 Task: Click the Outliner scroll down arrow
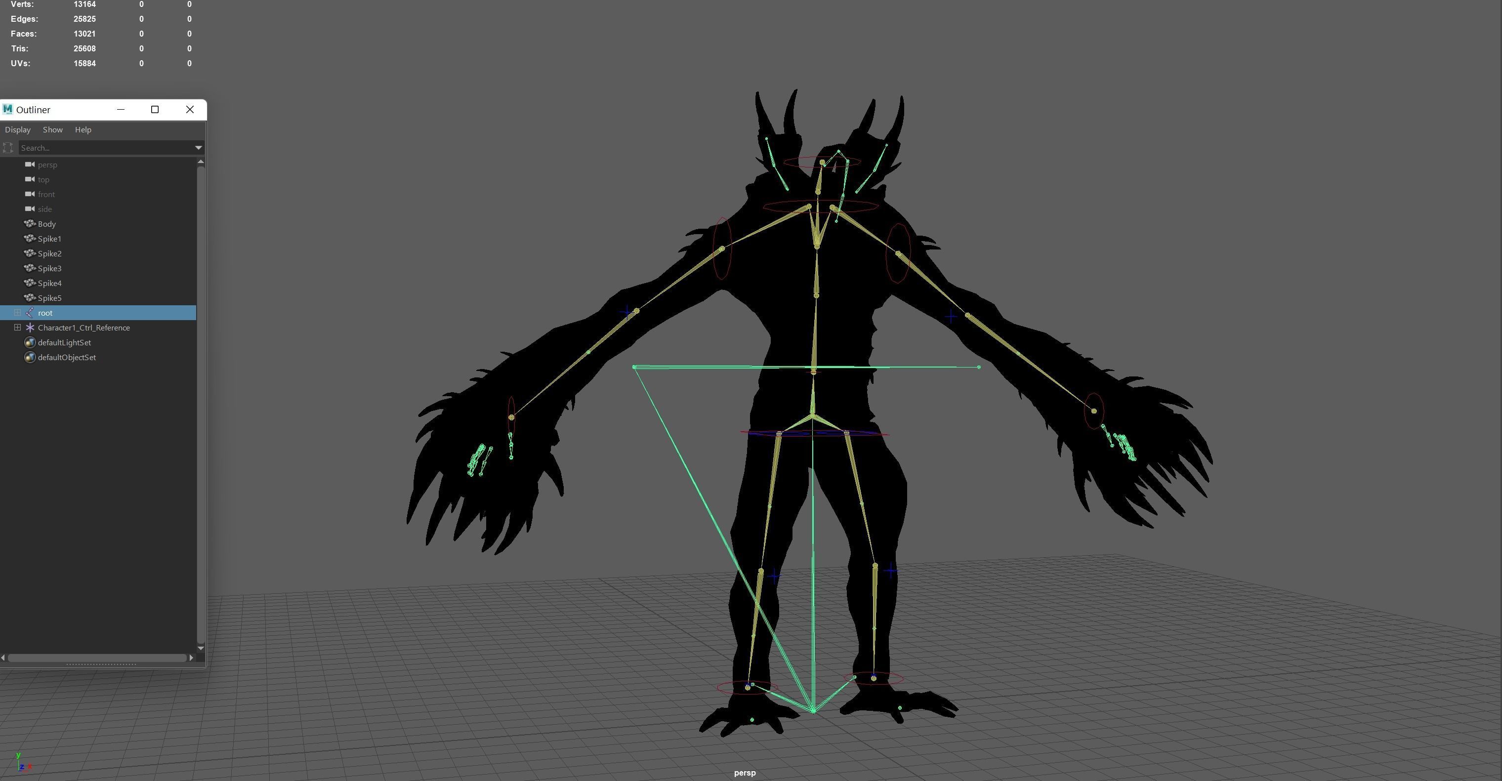pos(201,648)
